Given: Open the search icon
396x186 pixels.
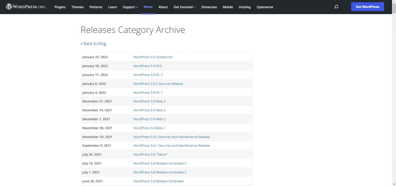Looking at the screenshot, I should [336, 7].
